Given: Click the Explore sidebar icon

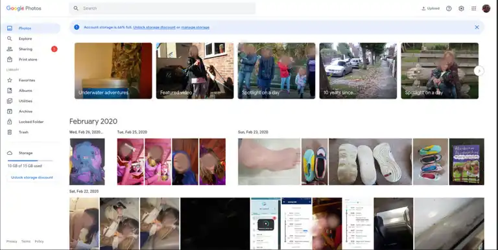Looking at the screenshot, I should (10, 39).
